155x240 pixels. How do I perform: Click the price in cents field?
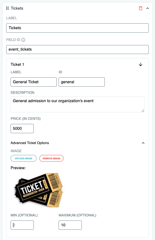[22, 129]
